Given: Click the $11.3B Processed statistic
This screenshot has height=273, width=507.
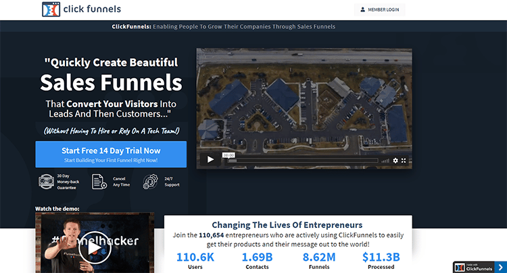Looking at the screenshot, I should coord(381,260).
